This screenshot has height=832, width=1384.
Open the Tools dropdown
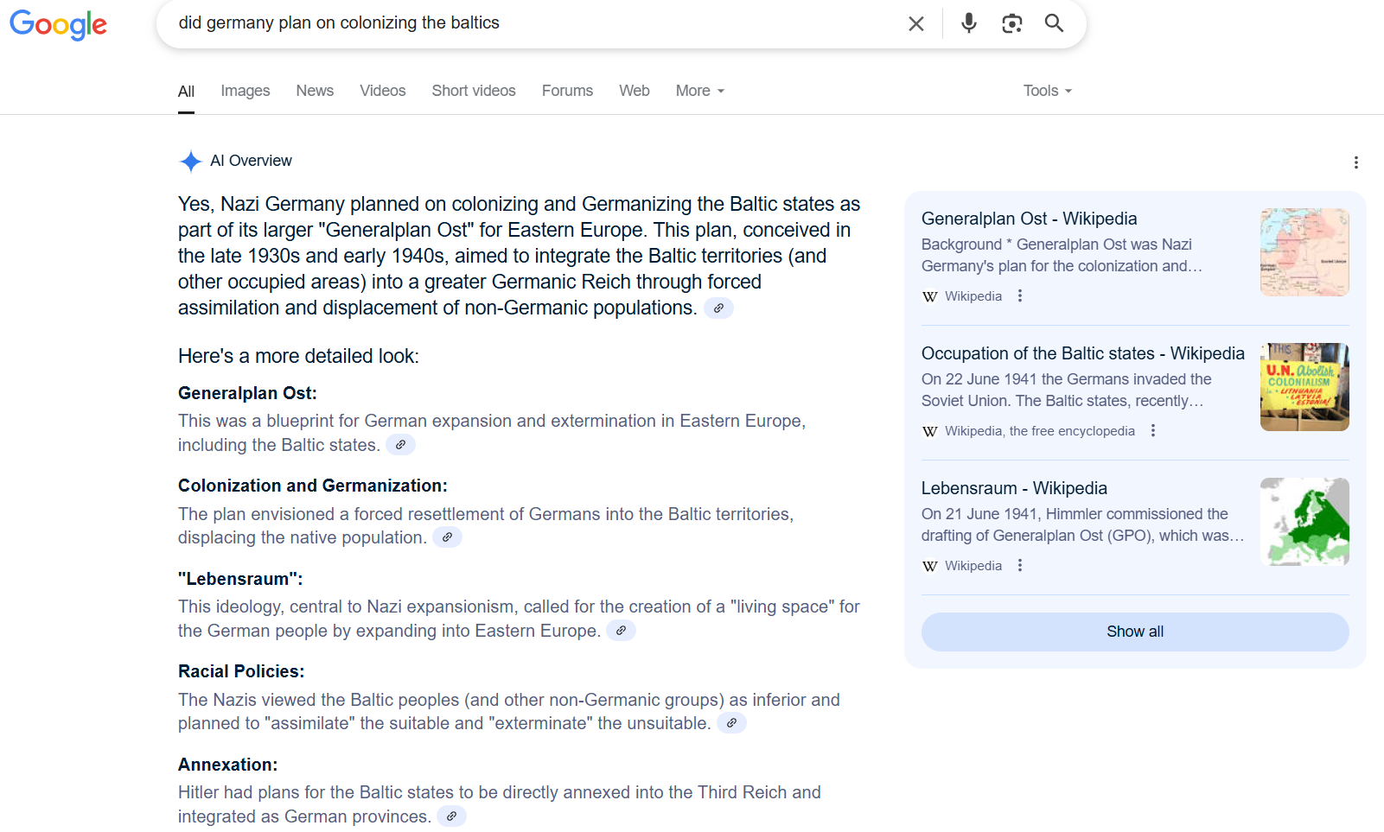[1048, 91]
